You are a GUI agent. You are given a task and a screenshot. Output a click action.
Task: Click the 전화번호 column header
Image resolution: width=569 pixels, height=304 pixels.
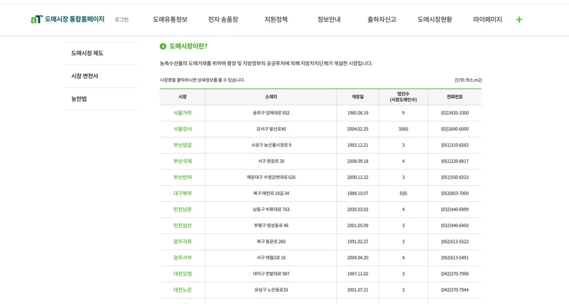point(455,97)
